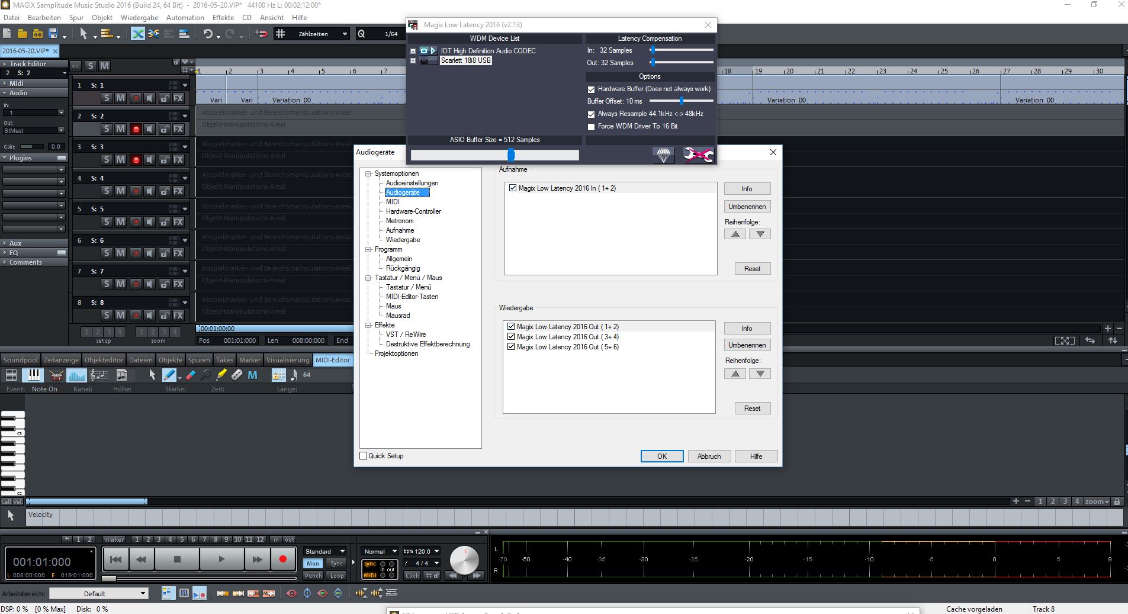The image size is (1128, 614).
Task: Select Audioeinstellungen in settings tree
Action: (412, 183)
